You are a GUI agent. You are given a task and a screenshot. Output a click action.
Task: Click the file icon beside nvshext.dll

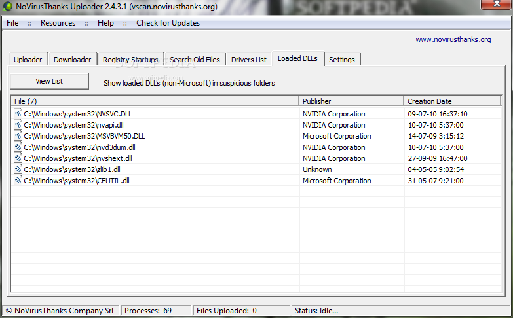[18, 158]
